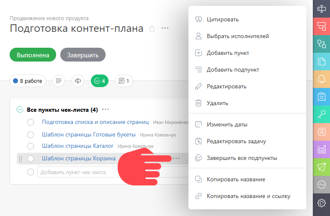Open the three-dot menu beside the task title
The image size is (330, 216).
(165, 28)
